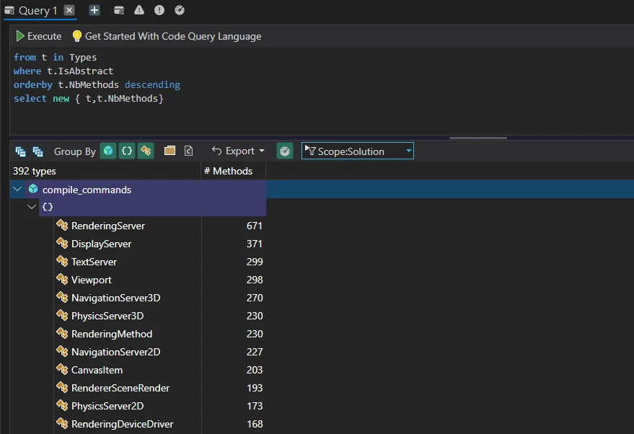Click the 203 methods value
Viewport: 634px width, 434px height.
tap(255, 370)
